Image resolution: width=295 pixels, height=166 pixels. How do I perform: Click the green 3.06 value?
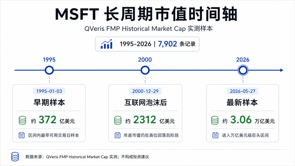click(241, 120)
